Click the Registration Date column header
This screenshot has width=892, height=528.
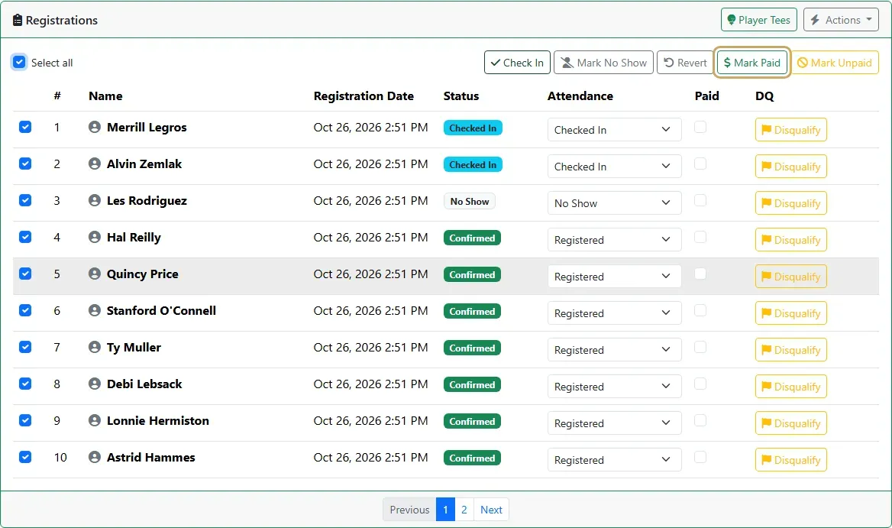point(364,96)
